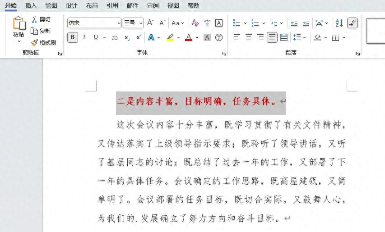Center-align the paragraph text
This screenshot has width=385, height=232.
[x=248, y=37]
